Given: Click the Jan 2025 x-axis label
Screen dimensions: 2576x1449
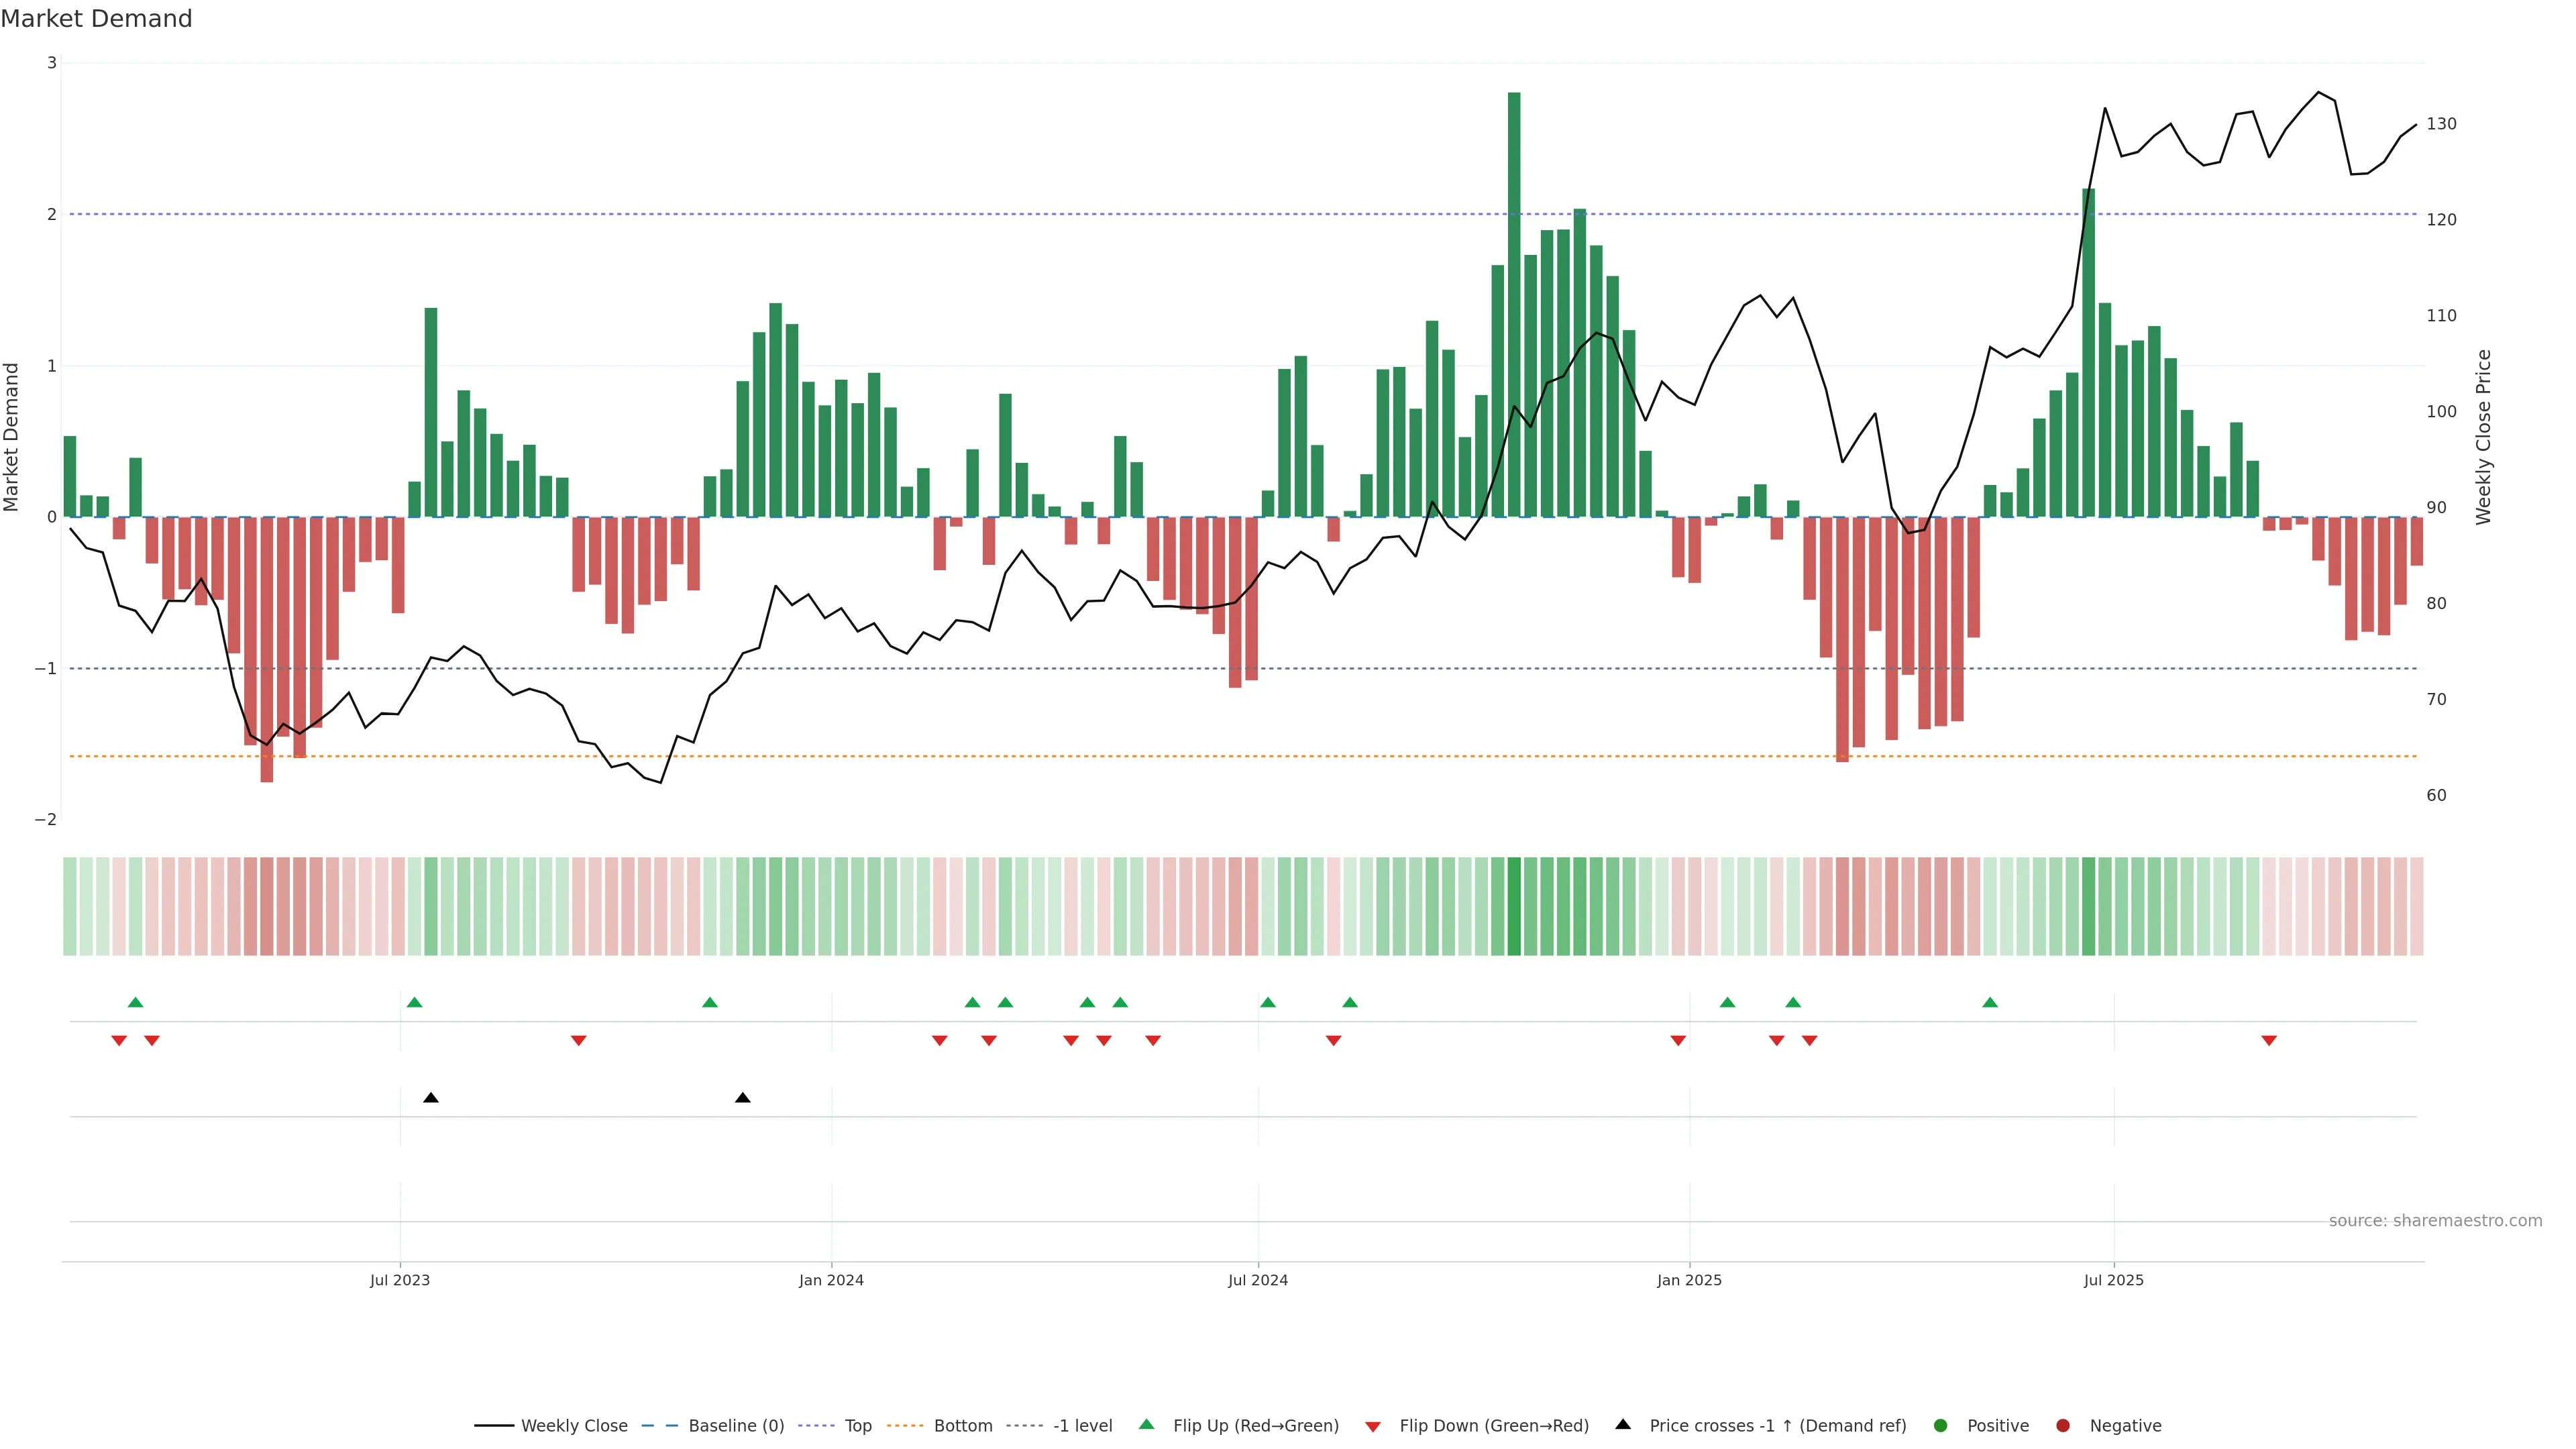Looking at the screenshot, I should 1689,1280.
